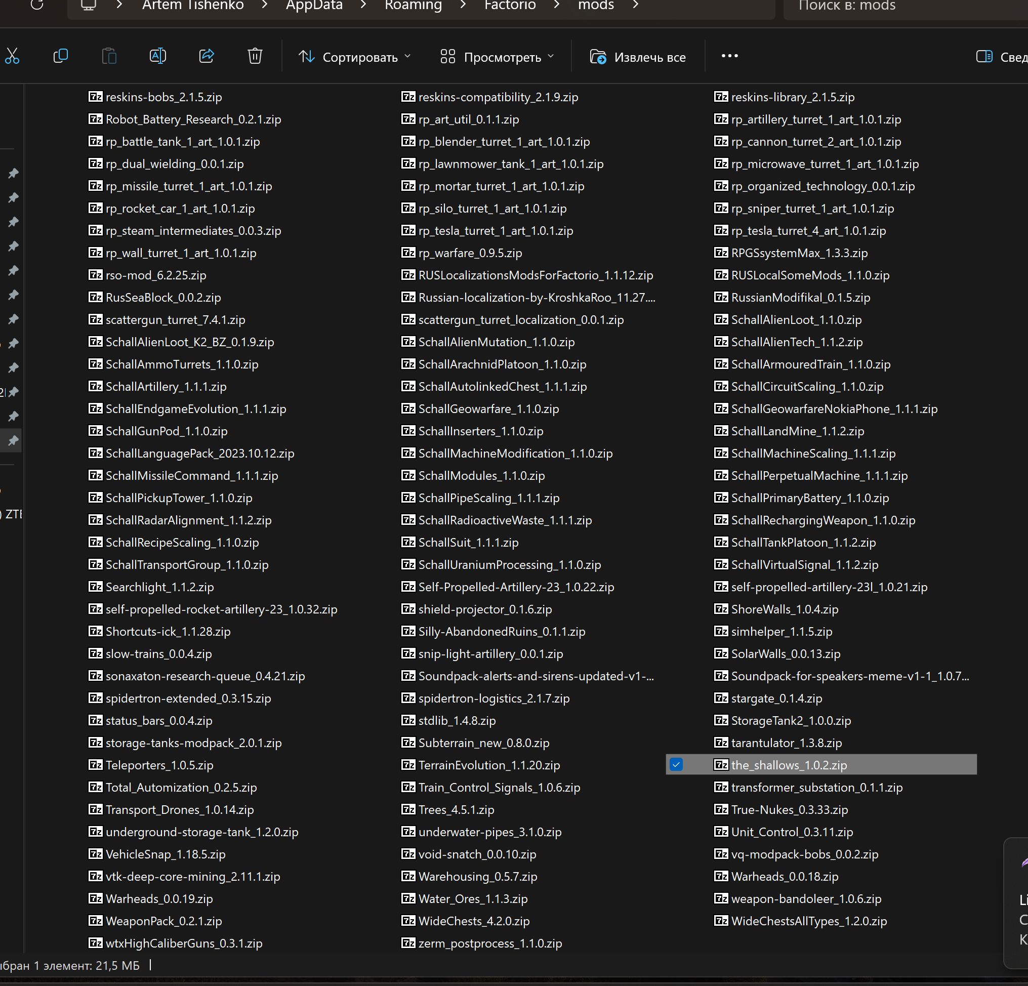Screen dimensions: 1028x986
Task: Select the file Subterrain_new_0.8.0.zip
Action: 483,743
